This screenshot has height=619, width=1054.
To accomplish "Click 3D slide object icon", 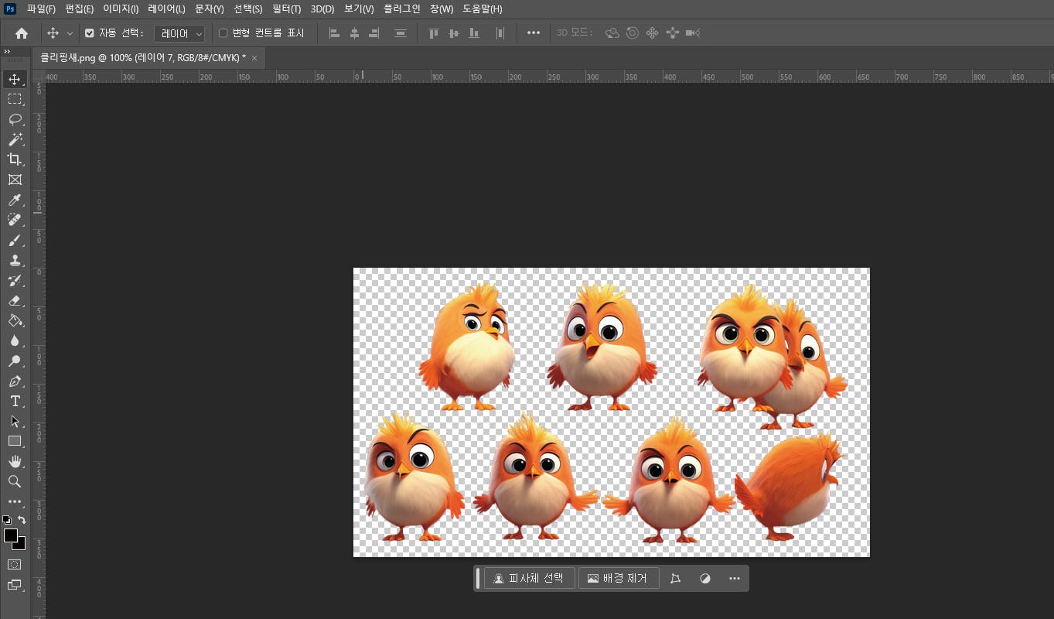I will 672,33.
